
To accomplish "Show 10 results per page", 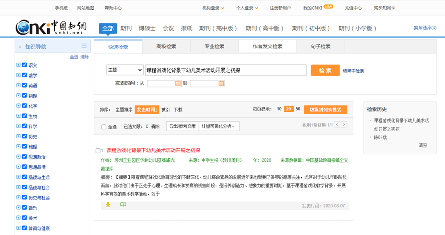I will pos(279,109).
